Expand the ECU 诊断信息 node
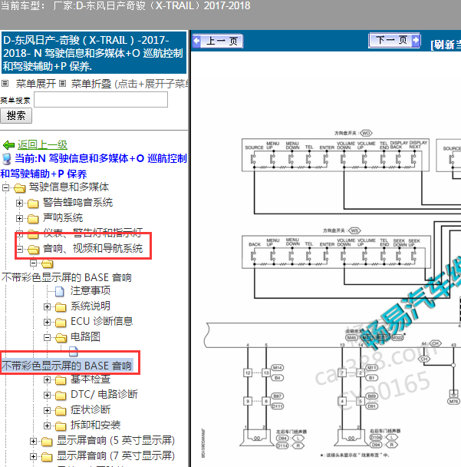Image resolution: width=461 pixels, height=467 pixels. click(x=47, y=322)
